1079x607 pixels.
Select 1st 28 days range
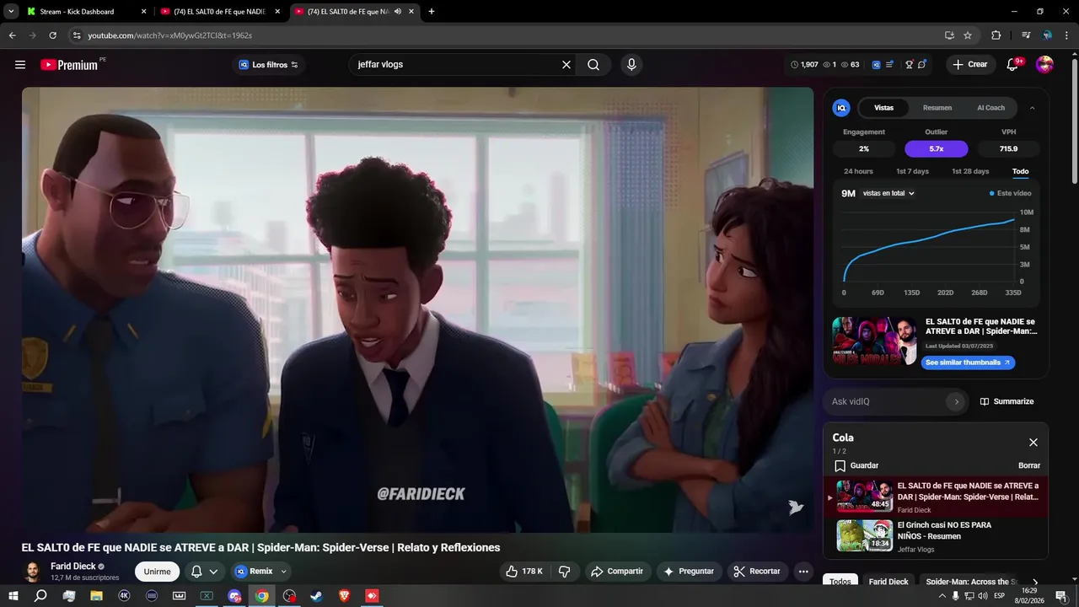point(970,171)
